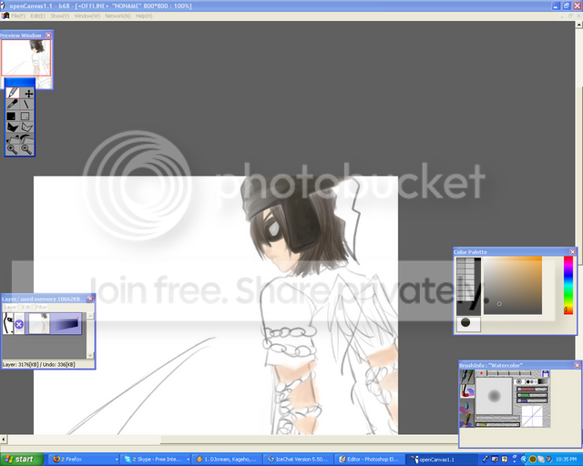Click the current dark color swatch preview
The height and width of the screenshot is (466, 583).
468,324
